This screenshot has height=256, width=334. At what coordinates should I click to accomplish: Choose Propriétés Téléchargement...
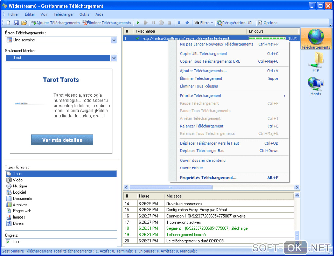pos(228,178)
